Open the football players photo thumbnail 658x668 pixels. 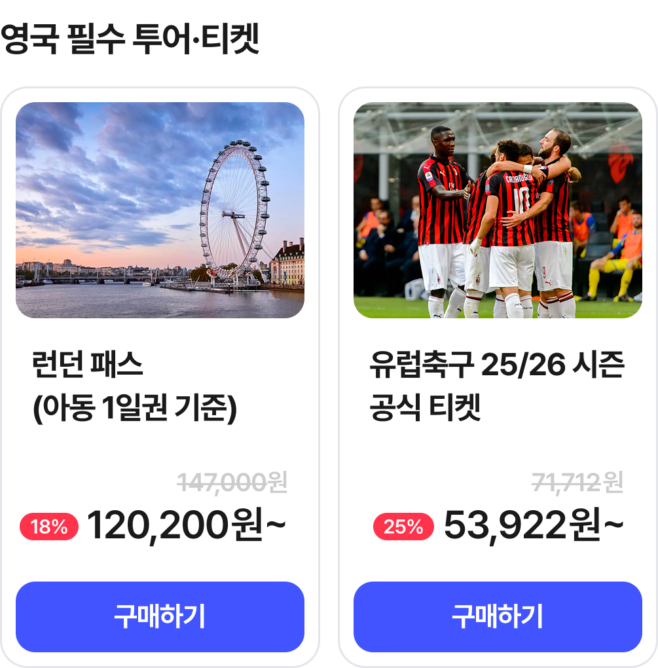coord(498,210)
